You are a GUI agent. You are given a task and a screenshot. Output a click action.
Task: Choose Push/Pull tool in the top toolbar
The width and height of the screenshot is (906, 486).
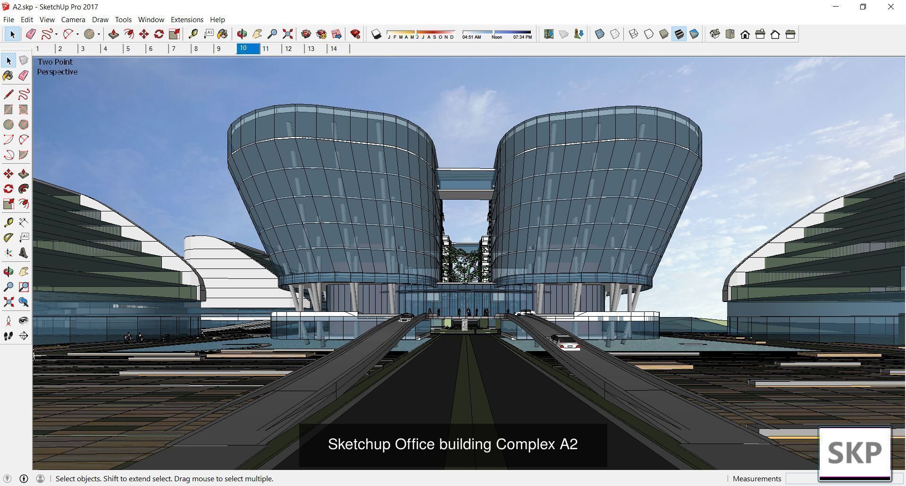coord(114,34)
